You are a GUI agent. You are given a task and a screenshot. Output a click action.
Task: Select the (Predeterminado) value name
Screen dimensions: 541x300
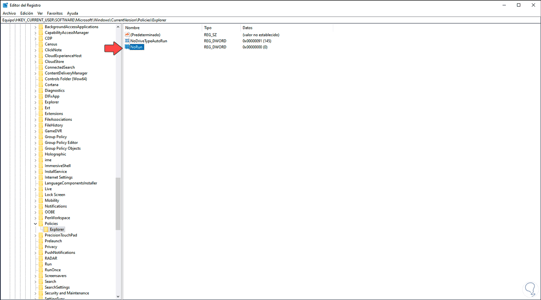(145, 35)
